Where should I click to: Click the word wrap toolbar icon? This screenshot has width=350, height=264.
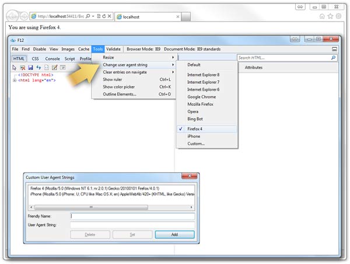(63, 67)
